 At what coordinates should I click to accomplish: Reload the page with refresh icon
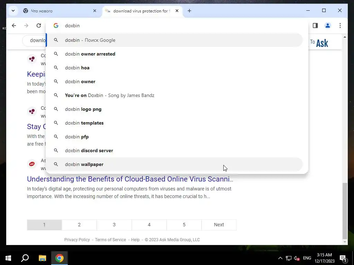click(x=39, y=26)
